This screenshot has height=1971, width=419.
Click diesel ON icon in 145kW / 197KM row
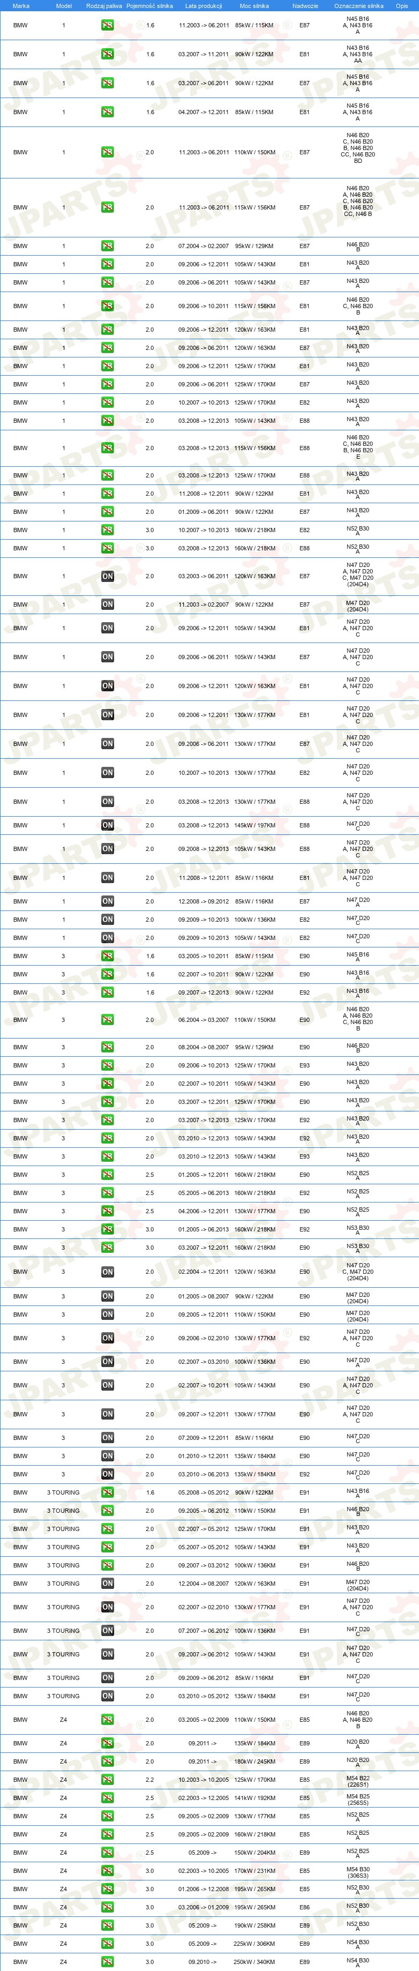pyautogui.click(x=107, y=825)
